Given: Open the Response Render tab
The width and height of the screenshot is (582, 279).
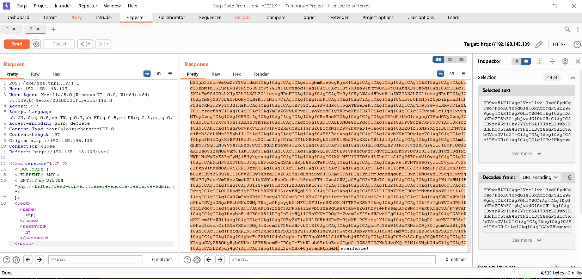Looking at the screenshot, I should point(262,74).
